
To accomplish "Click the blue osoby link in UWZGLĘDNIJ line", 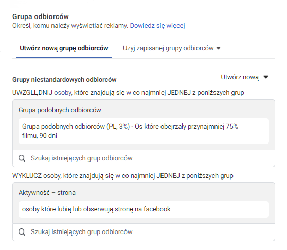I will click(x=63, y=93).
